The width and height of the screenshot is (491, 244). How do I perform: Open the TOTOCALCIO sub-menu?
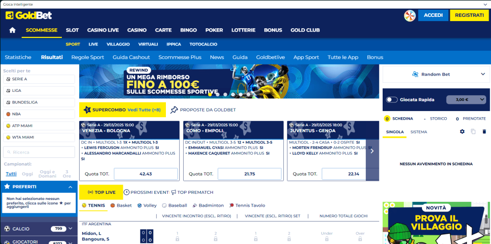tap(203, 44)
